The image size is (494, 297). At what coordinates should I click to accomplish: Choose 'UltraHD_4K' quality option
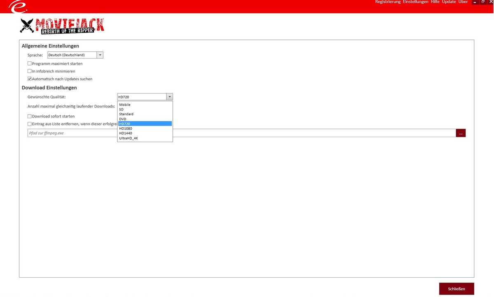coord(145,138)
